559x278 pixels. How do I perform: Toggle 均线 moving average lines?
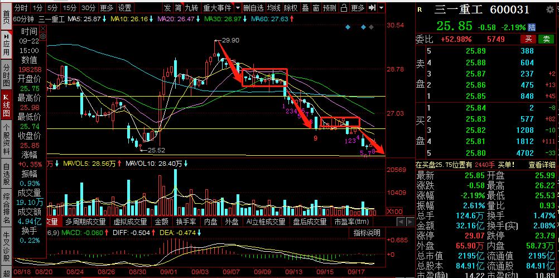click(x=274, y=7)
